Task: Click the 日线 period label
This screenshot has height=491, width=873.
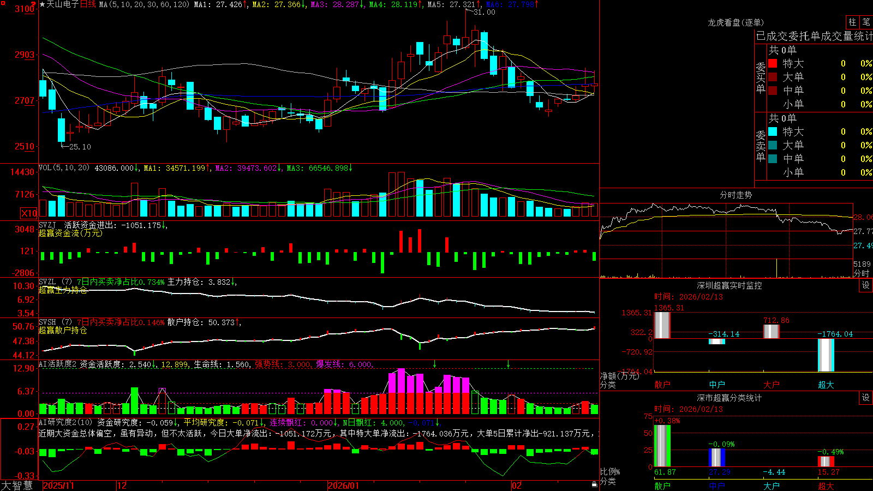Action: coord(88,4)
